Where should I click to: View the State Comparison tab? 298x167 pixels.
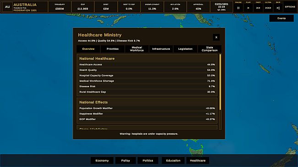click(210, 49)
